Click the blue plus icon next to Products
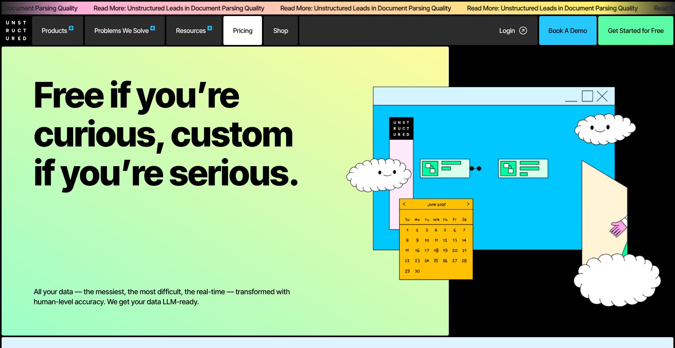Screen dimensions: 675x348 [x=71, y=28]
